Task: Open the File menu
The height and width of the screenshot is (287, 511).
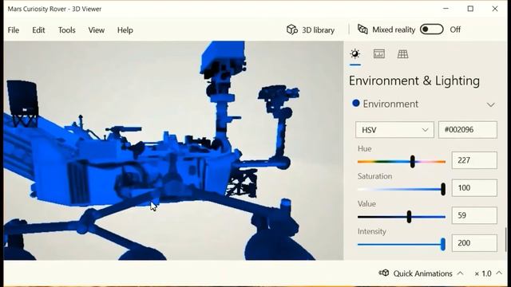Action: 14,30
